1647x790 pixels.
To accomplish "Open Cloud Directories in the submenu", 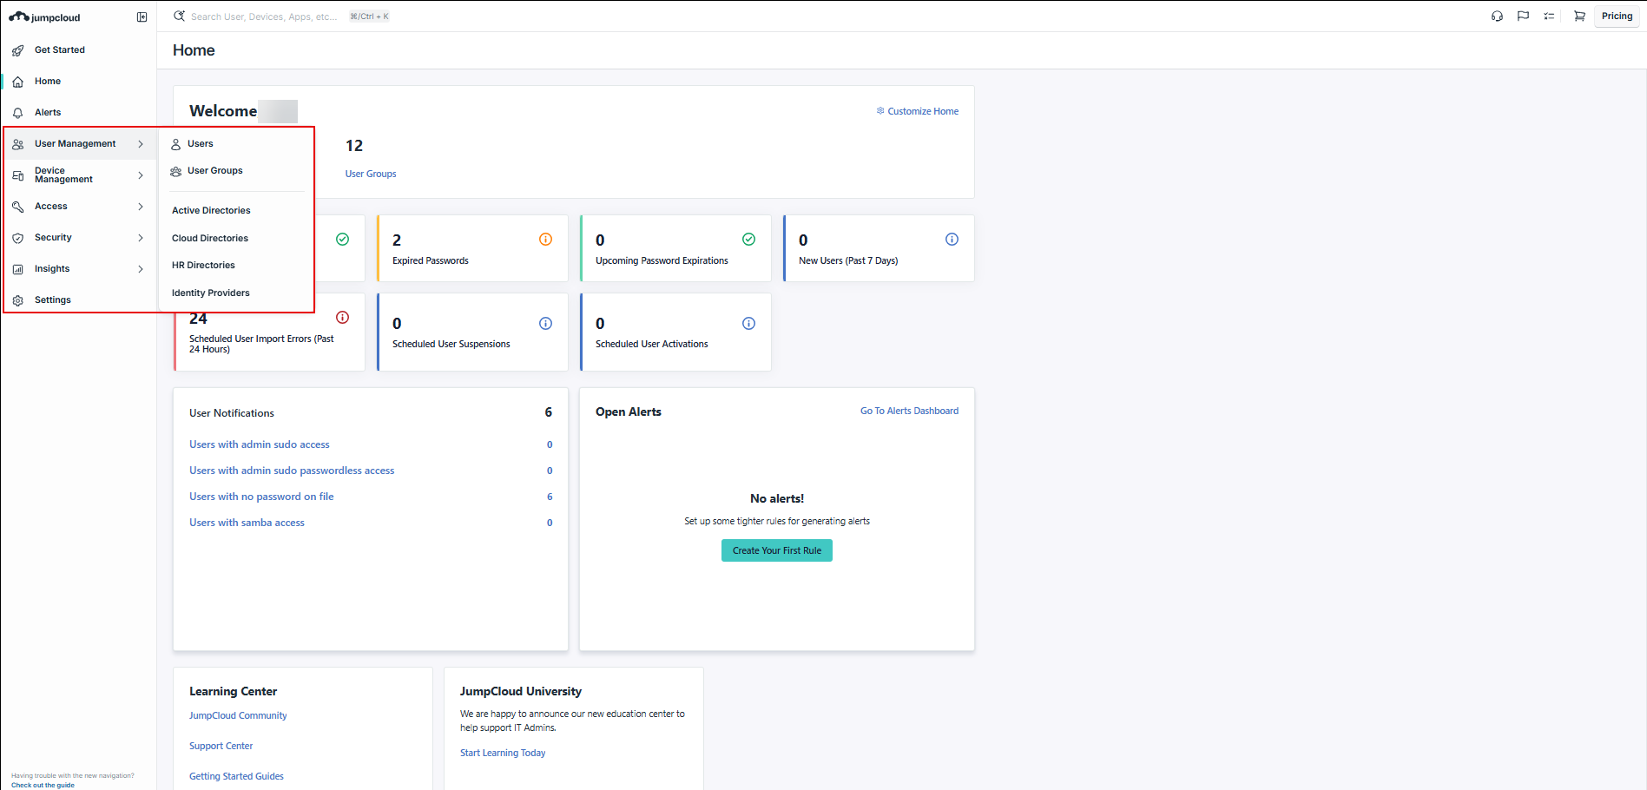I will click(210, 238).
